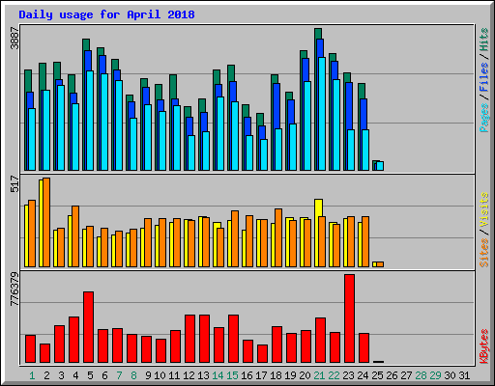This screenshot has height=386, width=495.
Task: Click the red KBytes bar for day 12
Action: pos(189,339)
